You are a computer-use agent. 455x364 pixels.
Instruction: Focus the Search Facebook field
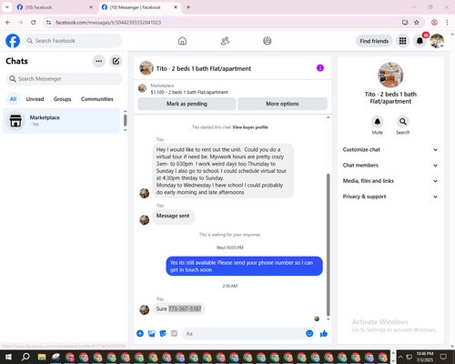click(73, 41)
